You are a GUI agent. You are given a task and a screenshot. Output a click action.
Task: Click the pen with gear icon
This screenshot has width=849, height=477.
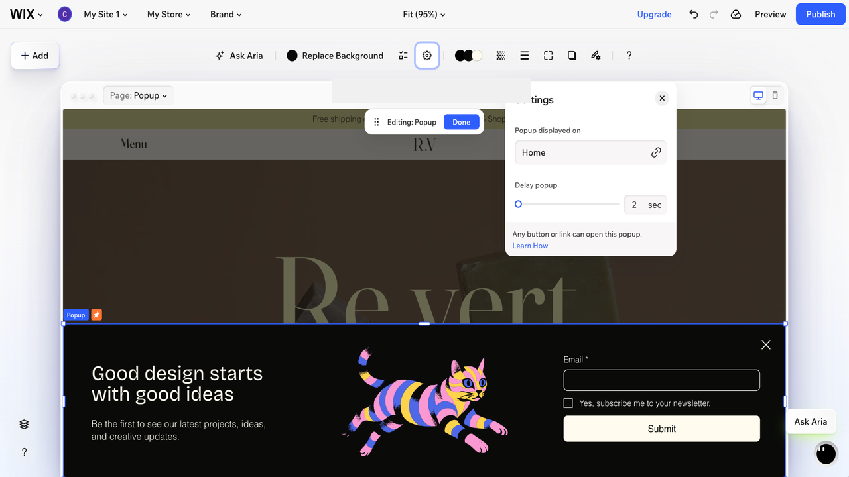click(596, 56)
